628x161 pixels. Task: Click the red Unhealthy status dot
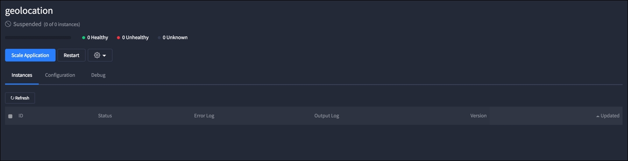(x=118, y=38)
